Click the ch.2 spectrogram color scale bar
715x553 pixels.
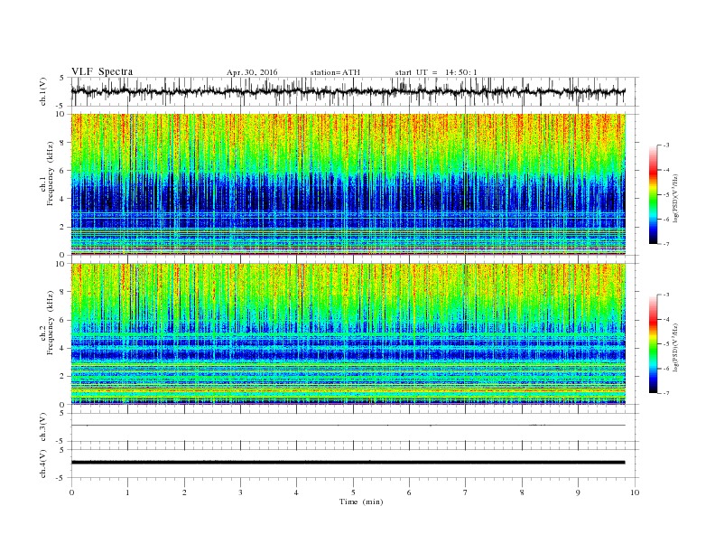(x=654, y=344)
